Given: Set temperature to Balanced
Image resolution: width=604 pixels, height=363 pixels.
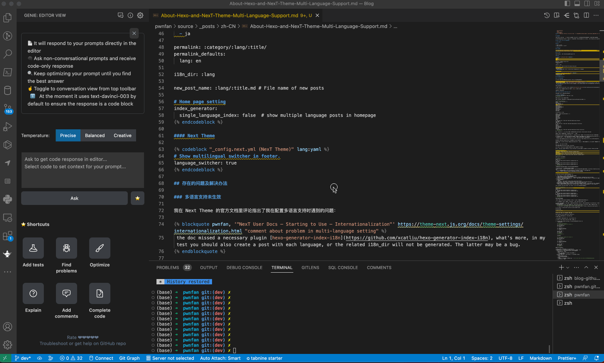Looking at the screenshot, I should pyautogui.click(x=95, y=135).
